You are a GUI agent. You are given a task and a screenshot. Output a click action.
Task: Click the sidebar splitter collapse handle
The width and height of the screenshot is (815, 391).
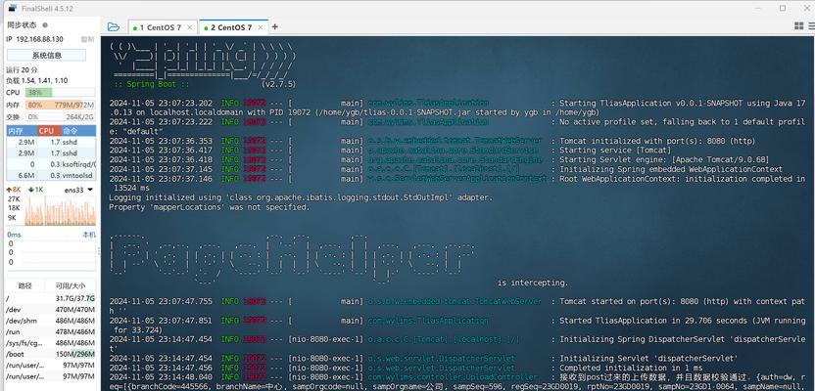point(99,251)
